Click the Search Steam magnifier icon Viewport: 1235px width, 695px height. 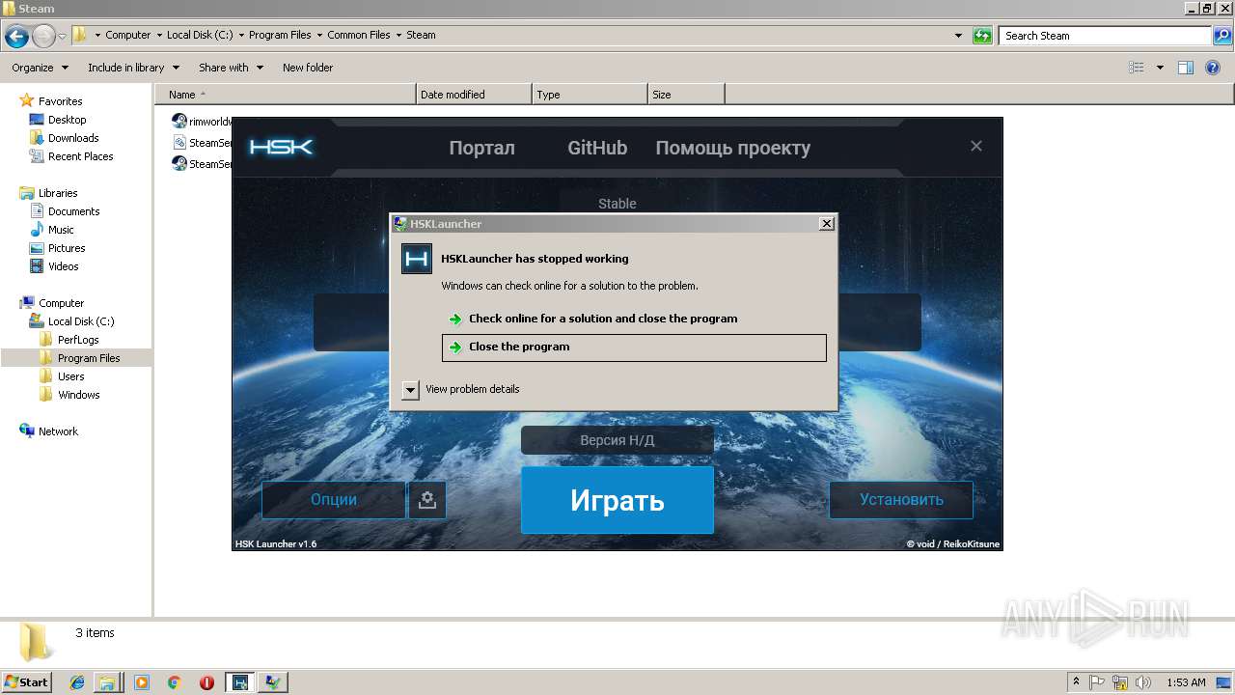click(1221, 36)
